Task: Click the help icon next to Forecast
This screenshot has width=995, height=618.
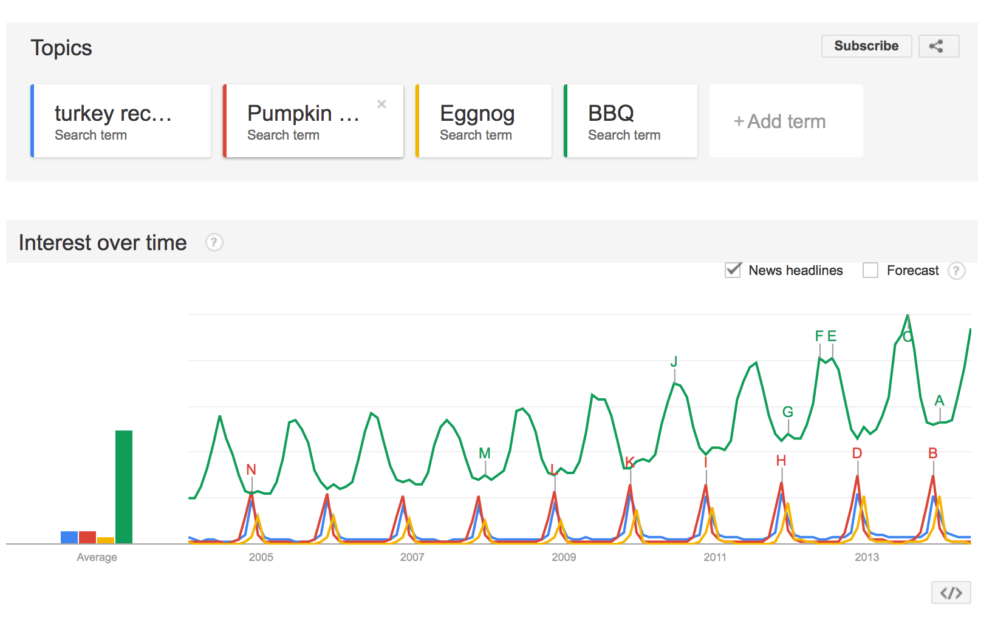Action: point(957,271)
